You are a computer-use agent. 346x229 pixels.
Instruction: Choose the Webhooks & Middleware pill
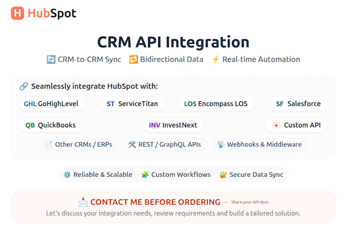[259, 145]
